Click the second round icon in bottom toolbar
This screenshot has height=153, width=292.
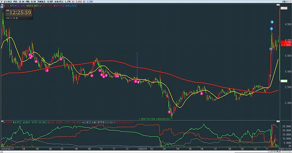[x=275, y=152]
